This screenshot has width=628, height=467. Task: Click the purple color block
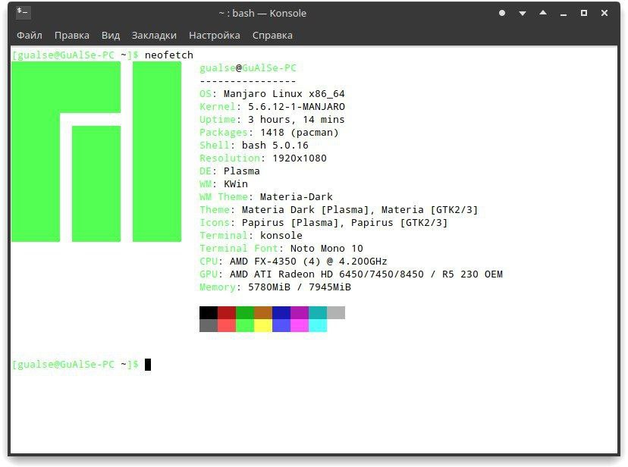click(300, 312)
